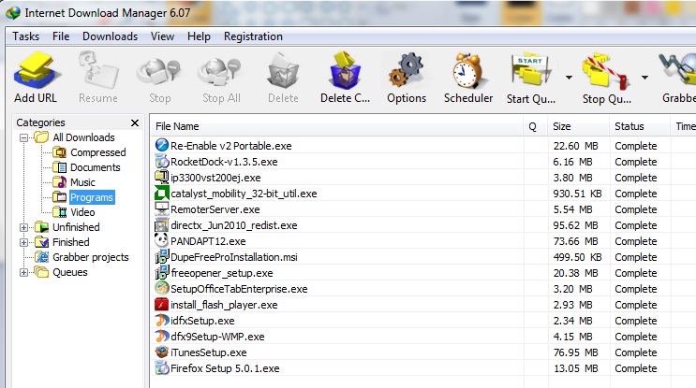Close the Categories panel
Screen dimensions: 696x388
click(135, 122)
